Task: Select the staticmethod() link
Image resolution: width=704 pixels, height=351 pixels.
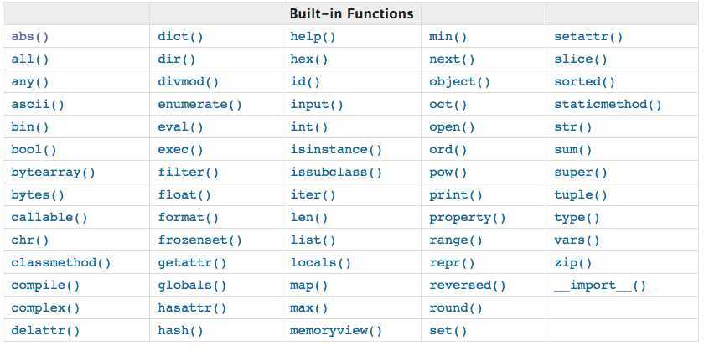Action: click(608, 105)
